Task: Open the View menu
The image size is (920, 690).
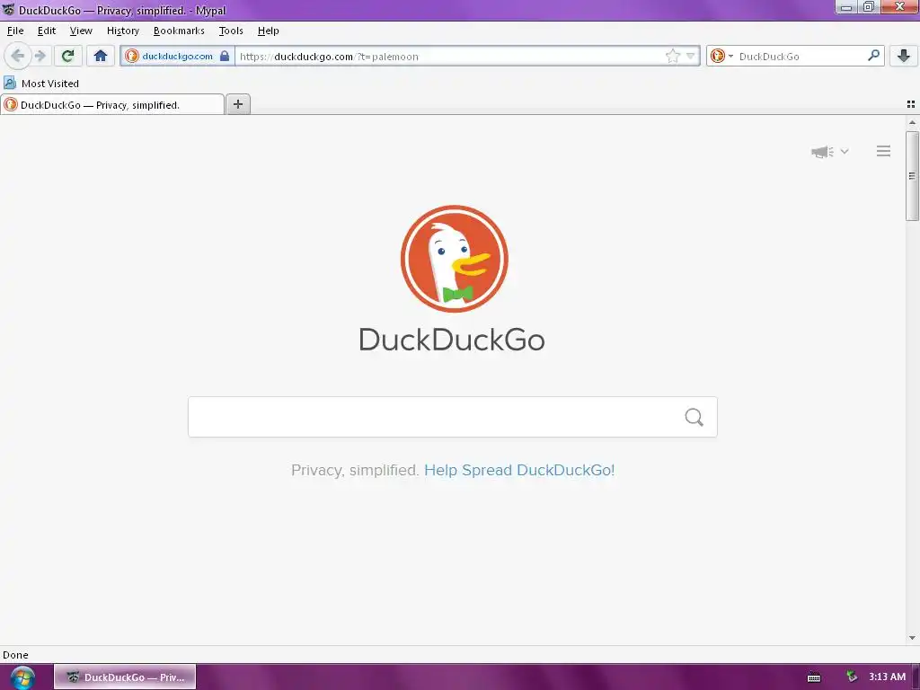Action: pyautogui.click(x=81, y=31)
